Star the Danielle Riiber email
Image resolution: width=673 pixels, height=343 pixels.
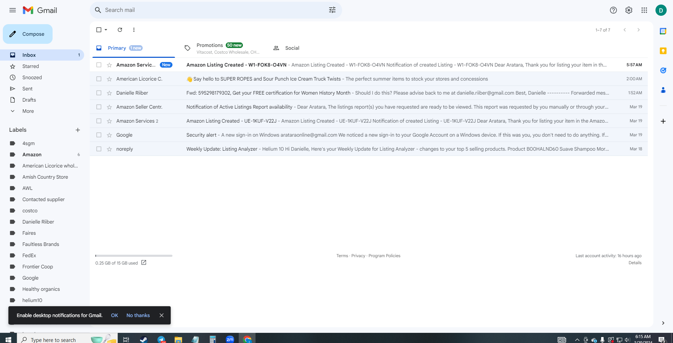click(x=109, y=93)
